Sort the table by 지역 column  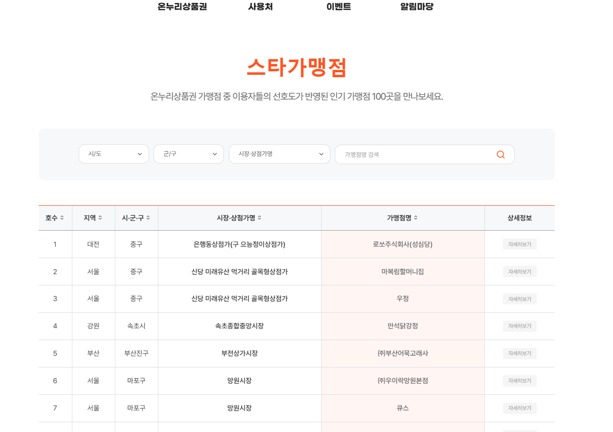93,218
